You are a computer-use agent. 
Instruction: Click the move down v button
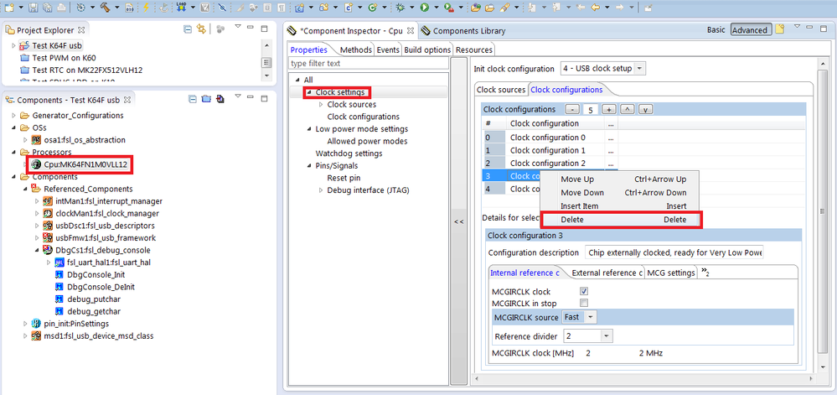point(646,109)
